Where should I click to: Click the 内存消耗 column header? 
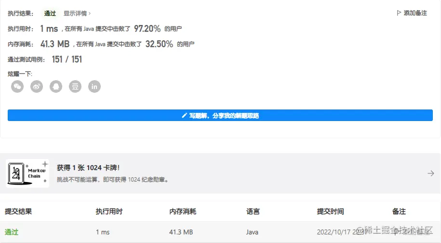pyautogui.click(x=183, y=211)
